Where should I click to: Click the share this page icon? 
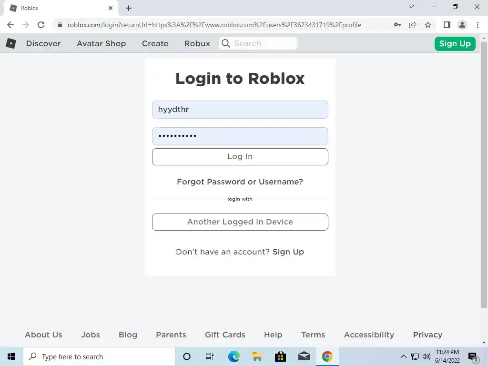click(x=413, y=25)
